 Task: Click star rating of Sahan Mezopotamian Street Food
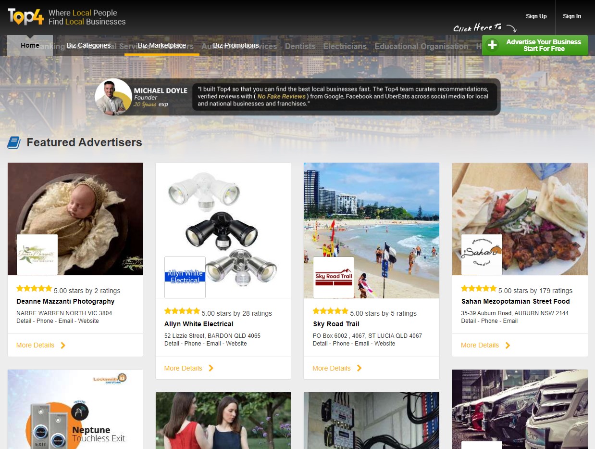(479, 289)
